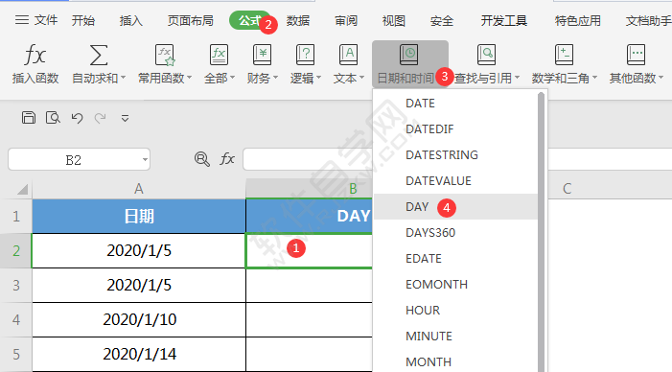Image resolution: width=672 pixels, height=372 pixels.
Task: Click the fx icon next to formula bar
Action: [226, 159]
